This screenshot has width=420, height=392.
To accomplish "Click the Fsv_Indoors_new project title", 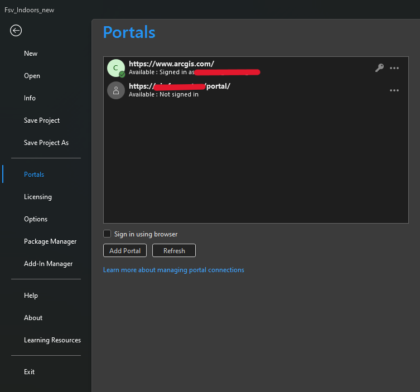I will point(29,10).
